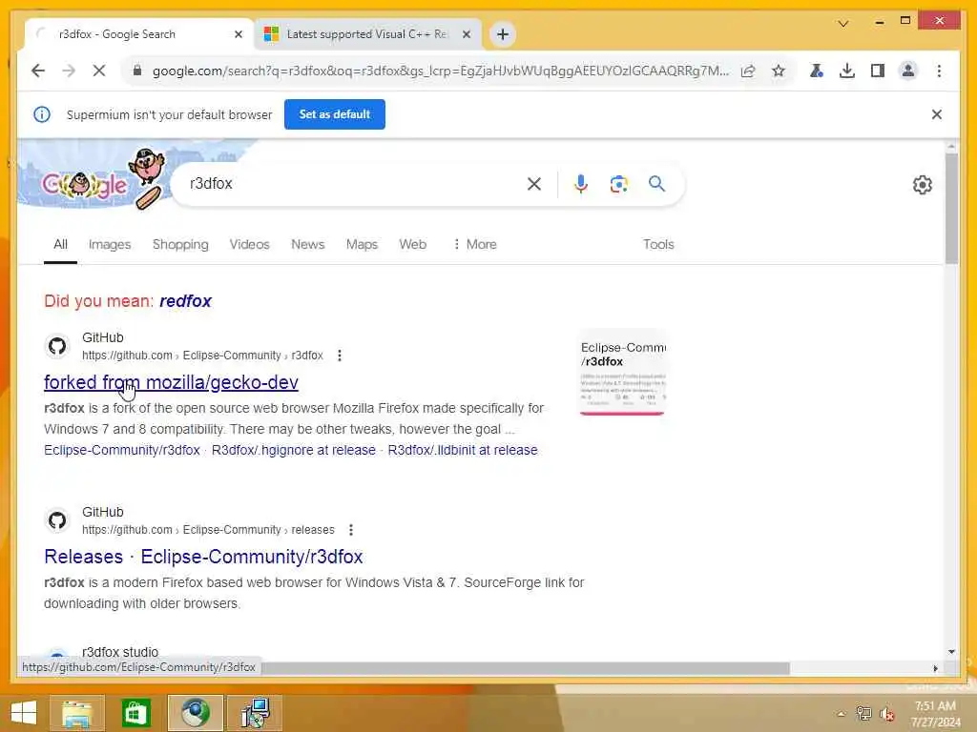Screen dimensions: 977x732
Task: Open the taskbar clock and date
Action: coord(935,714)
